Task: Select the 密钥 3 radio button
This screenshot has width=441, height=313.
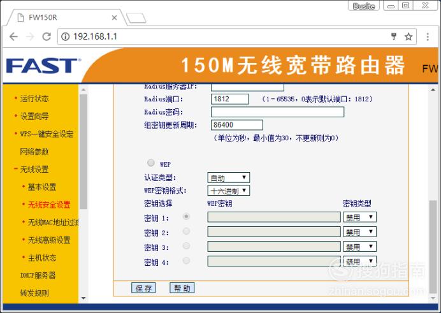Action: coord(186,246)
